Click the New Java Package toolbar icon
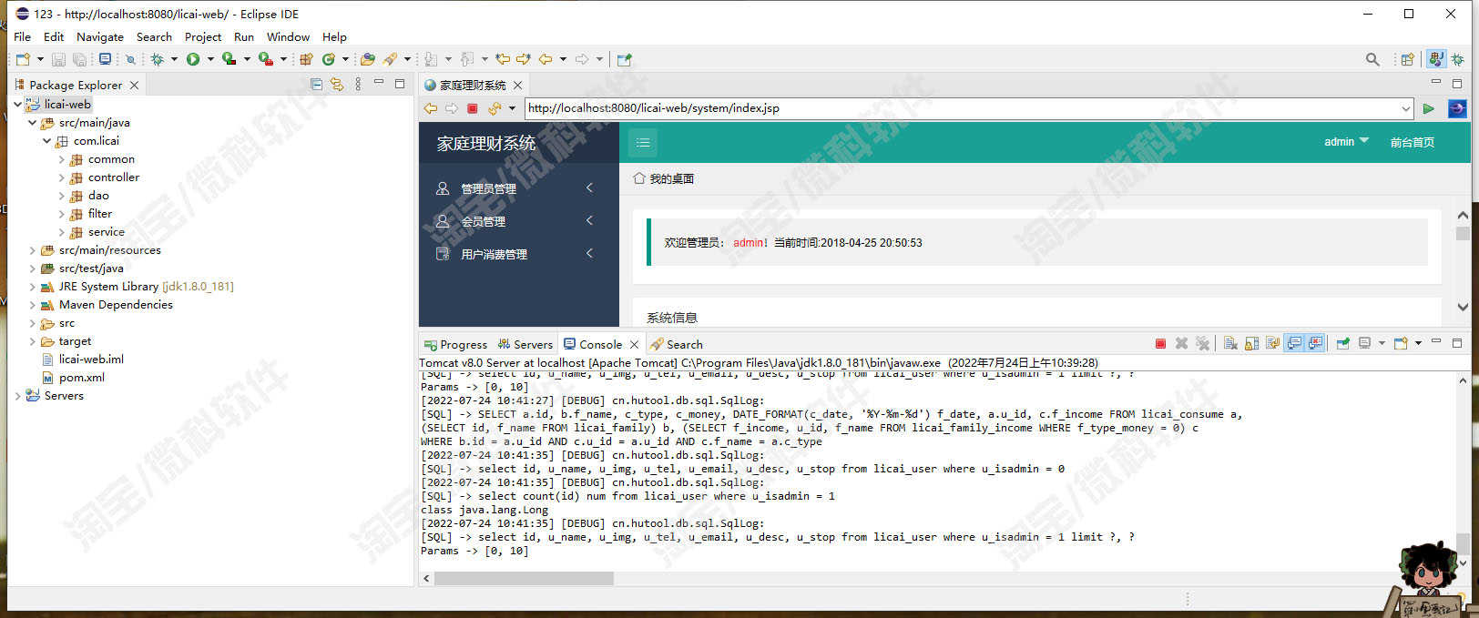This screenshot has width=1479, height=618. (x=306, y=59)
